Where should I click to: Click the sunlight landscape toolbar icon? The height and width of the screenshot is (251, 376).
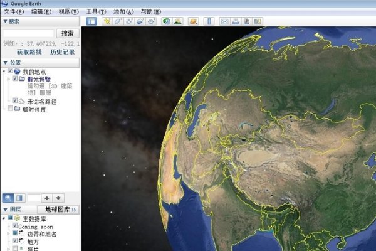[x=178, y=21]
